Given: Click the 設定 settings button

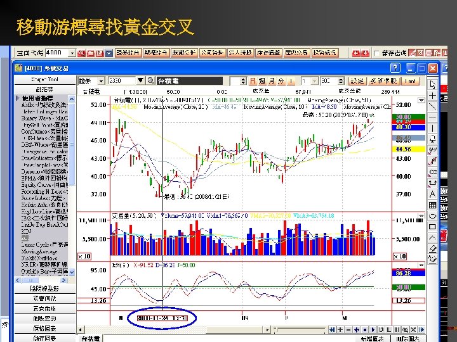Looking at the screenshot, I should pyautogui.click(x=357, y=80).
